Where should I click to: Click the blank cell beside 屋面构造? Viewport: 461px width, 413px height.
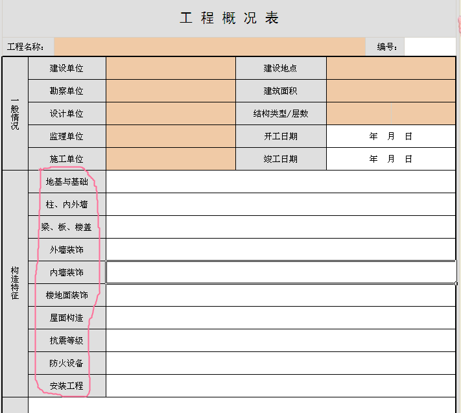tap(280, 318)
